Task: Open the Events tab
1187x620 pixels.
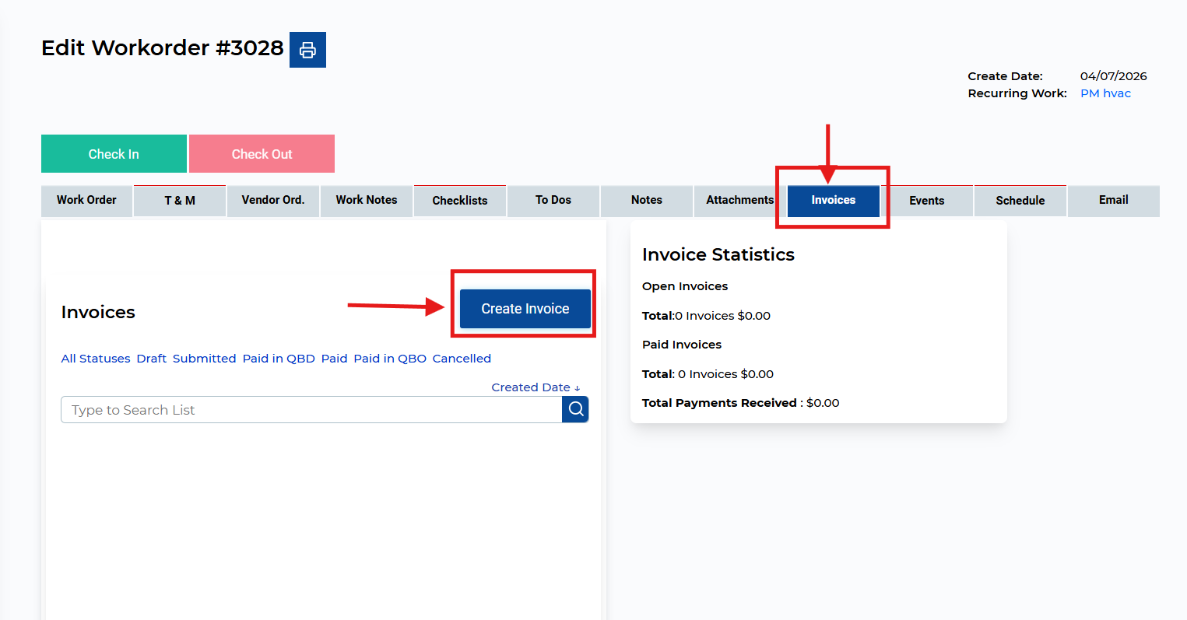Action: point(927,201)
